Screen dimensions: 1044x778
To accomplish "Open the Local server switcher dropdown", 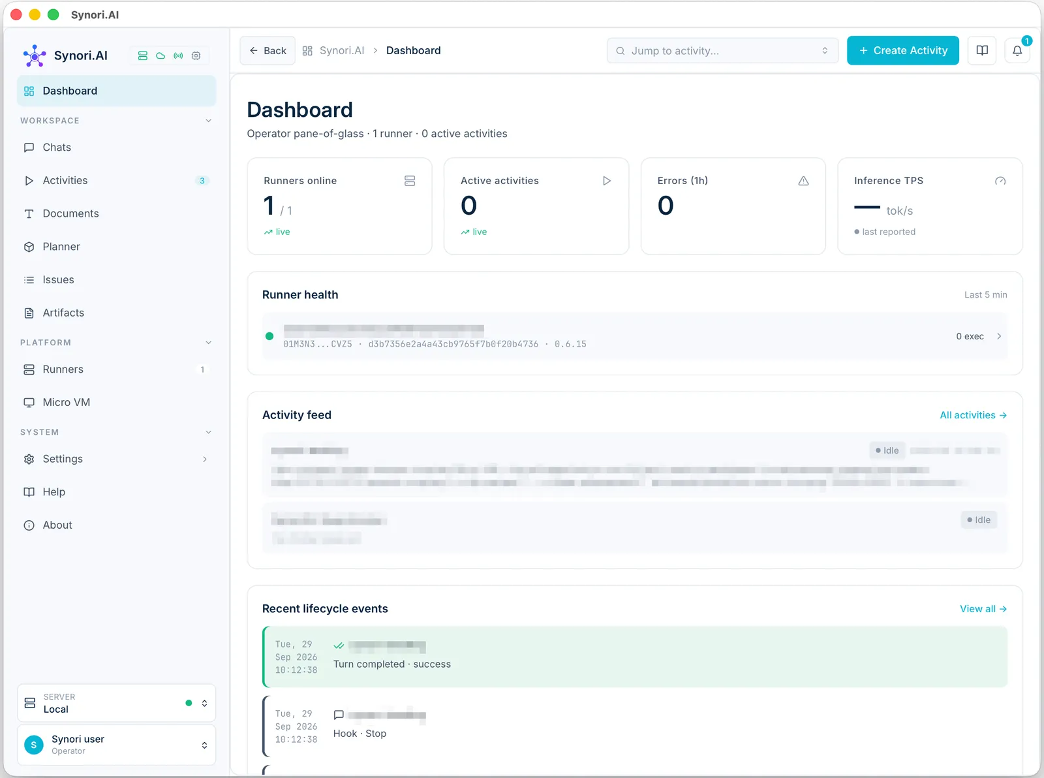I will (x=117, y=703).
